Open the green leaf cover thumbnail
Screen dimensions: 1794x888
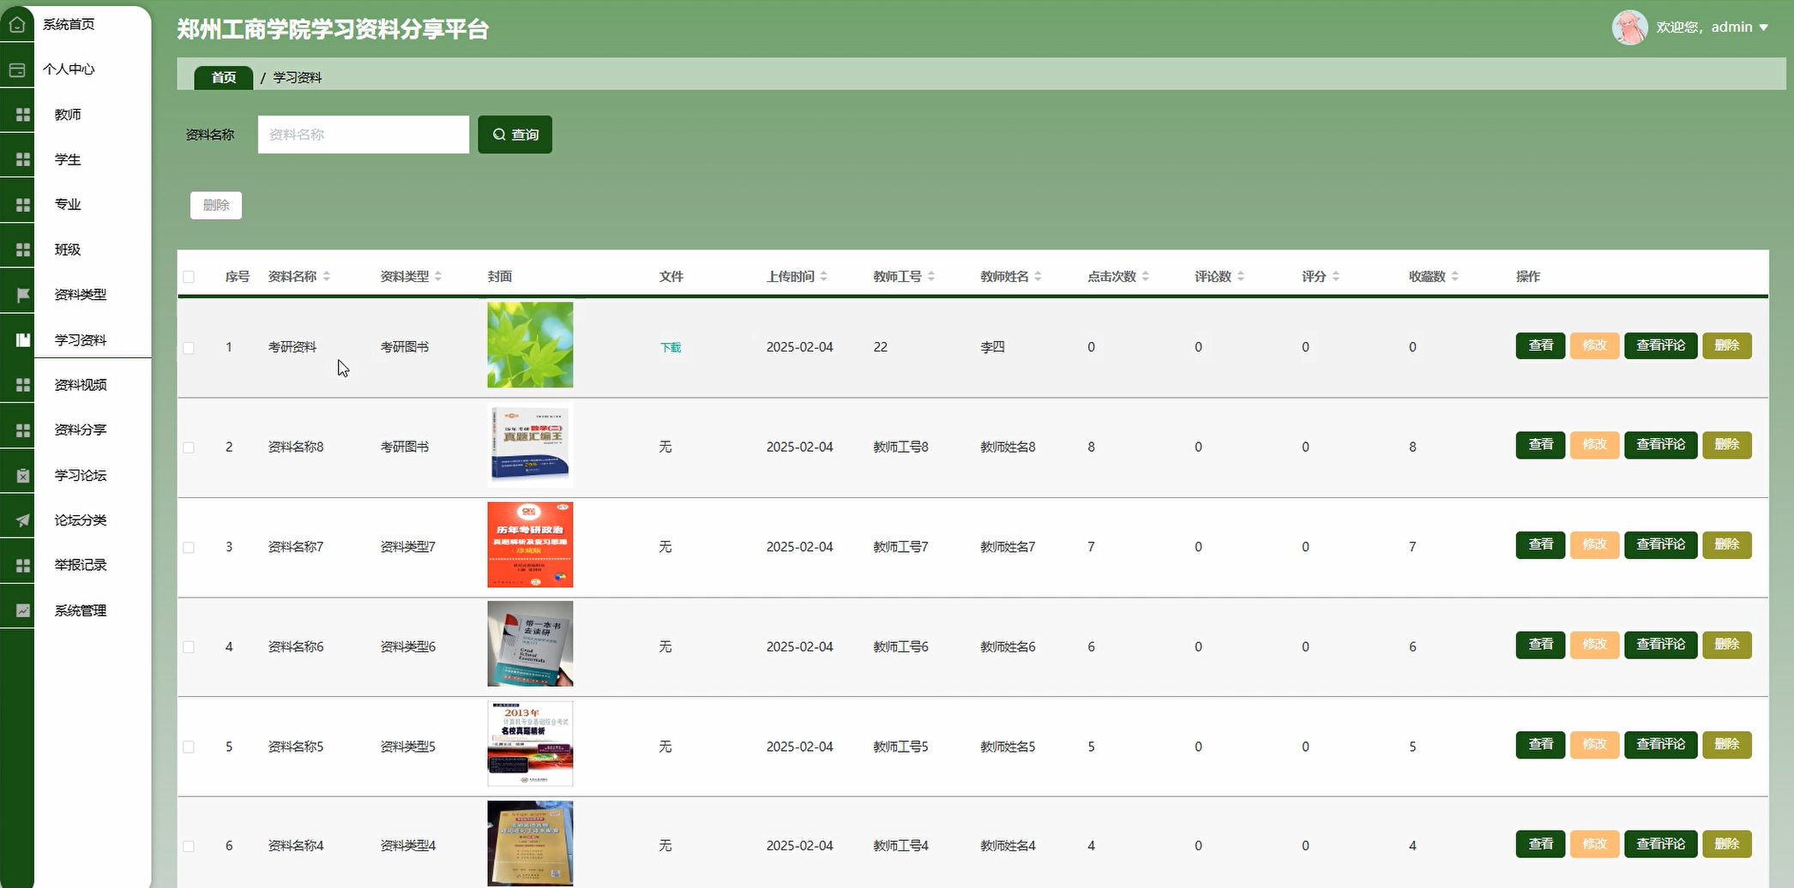pos(530,345)
